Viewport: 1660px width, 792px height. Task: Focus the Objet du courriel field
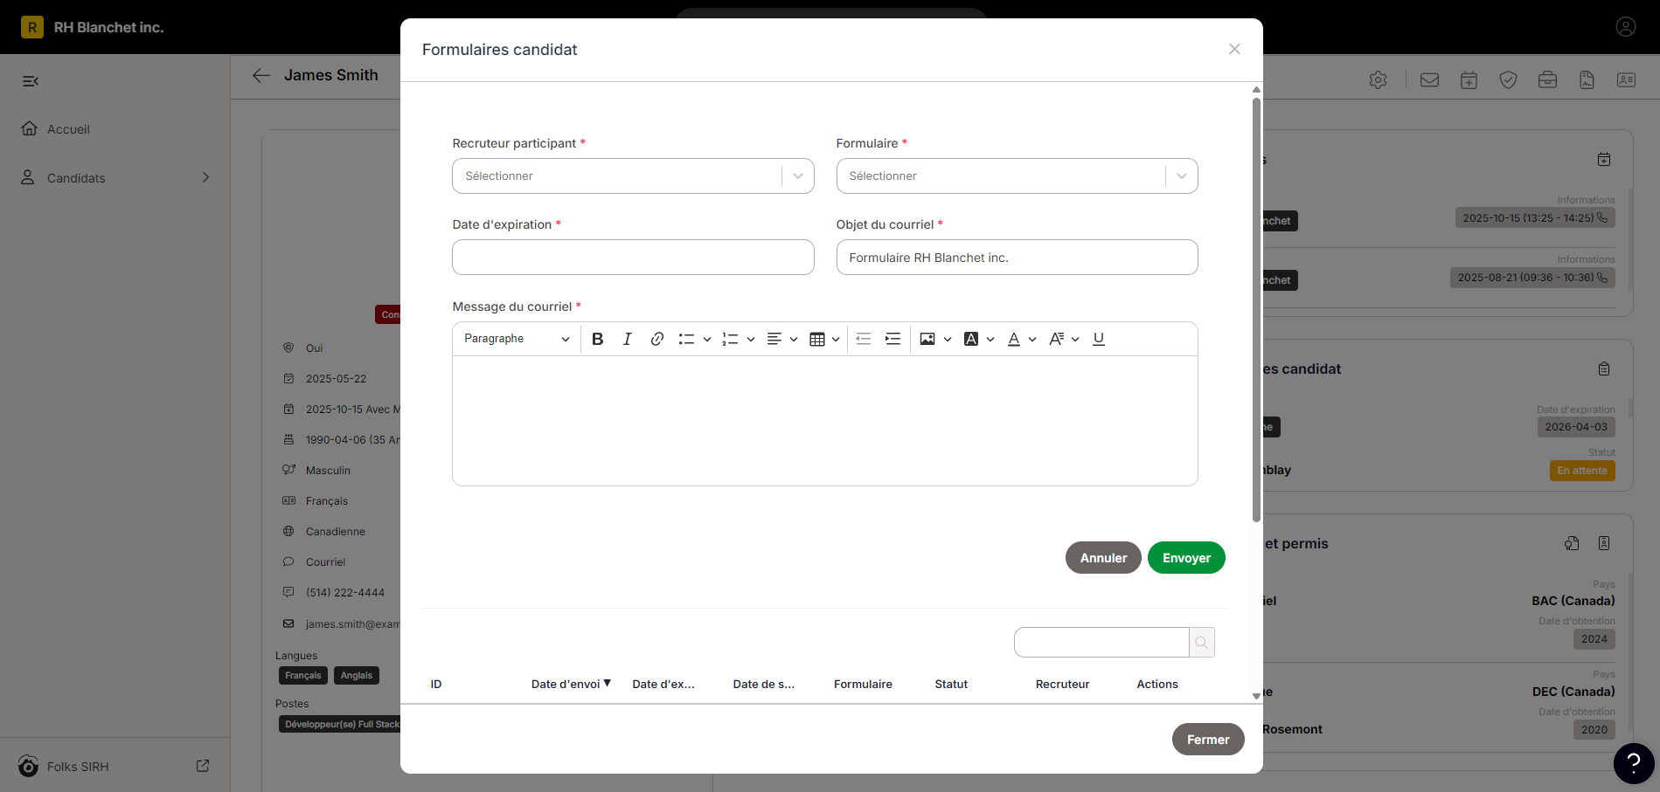tap(1017, 258)
